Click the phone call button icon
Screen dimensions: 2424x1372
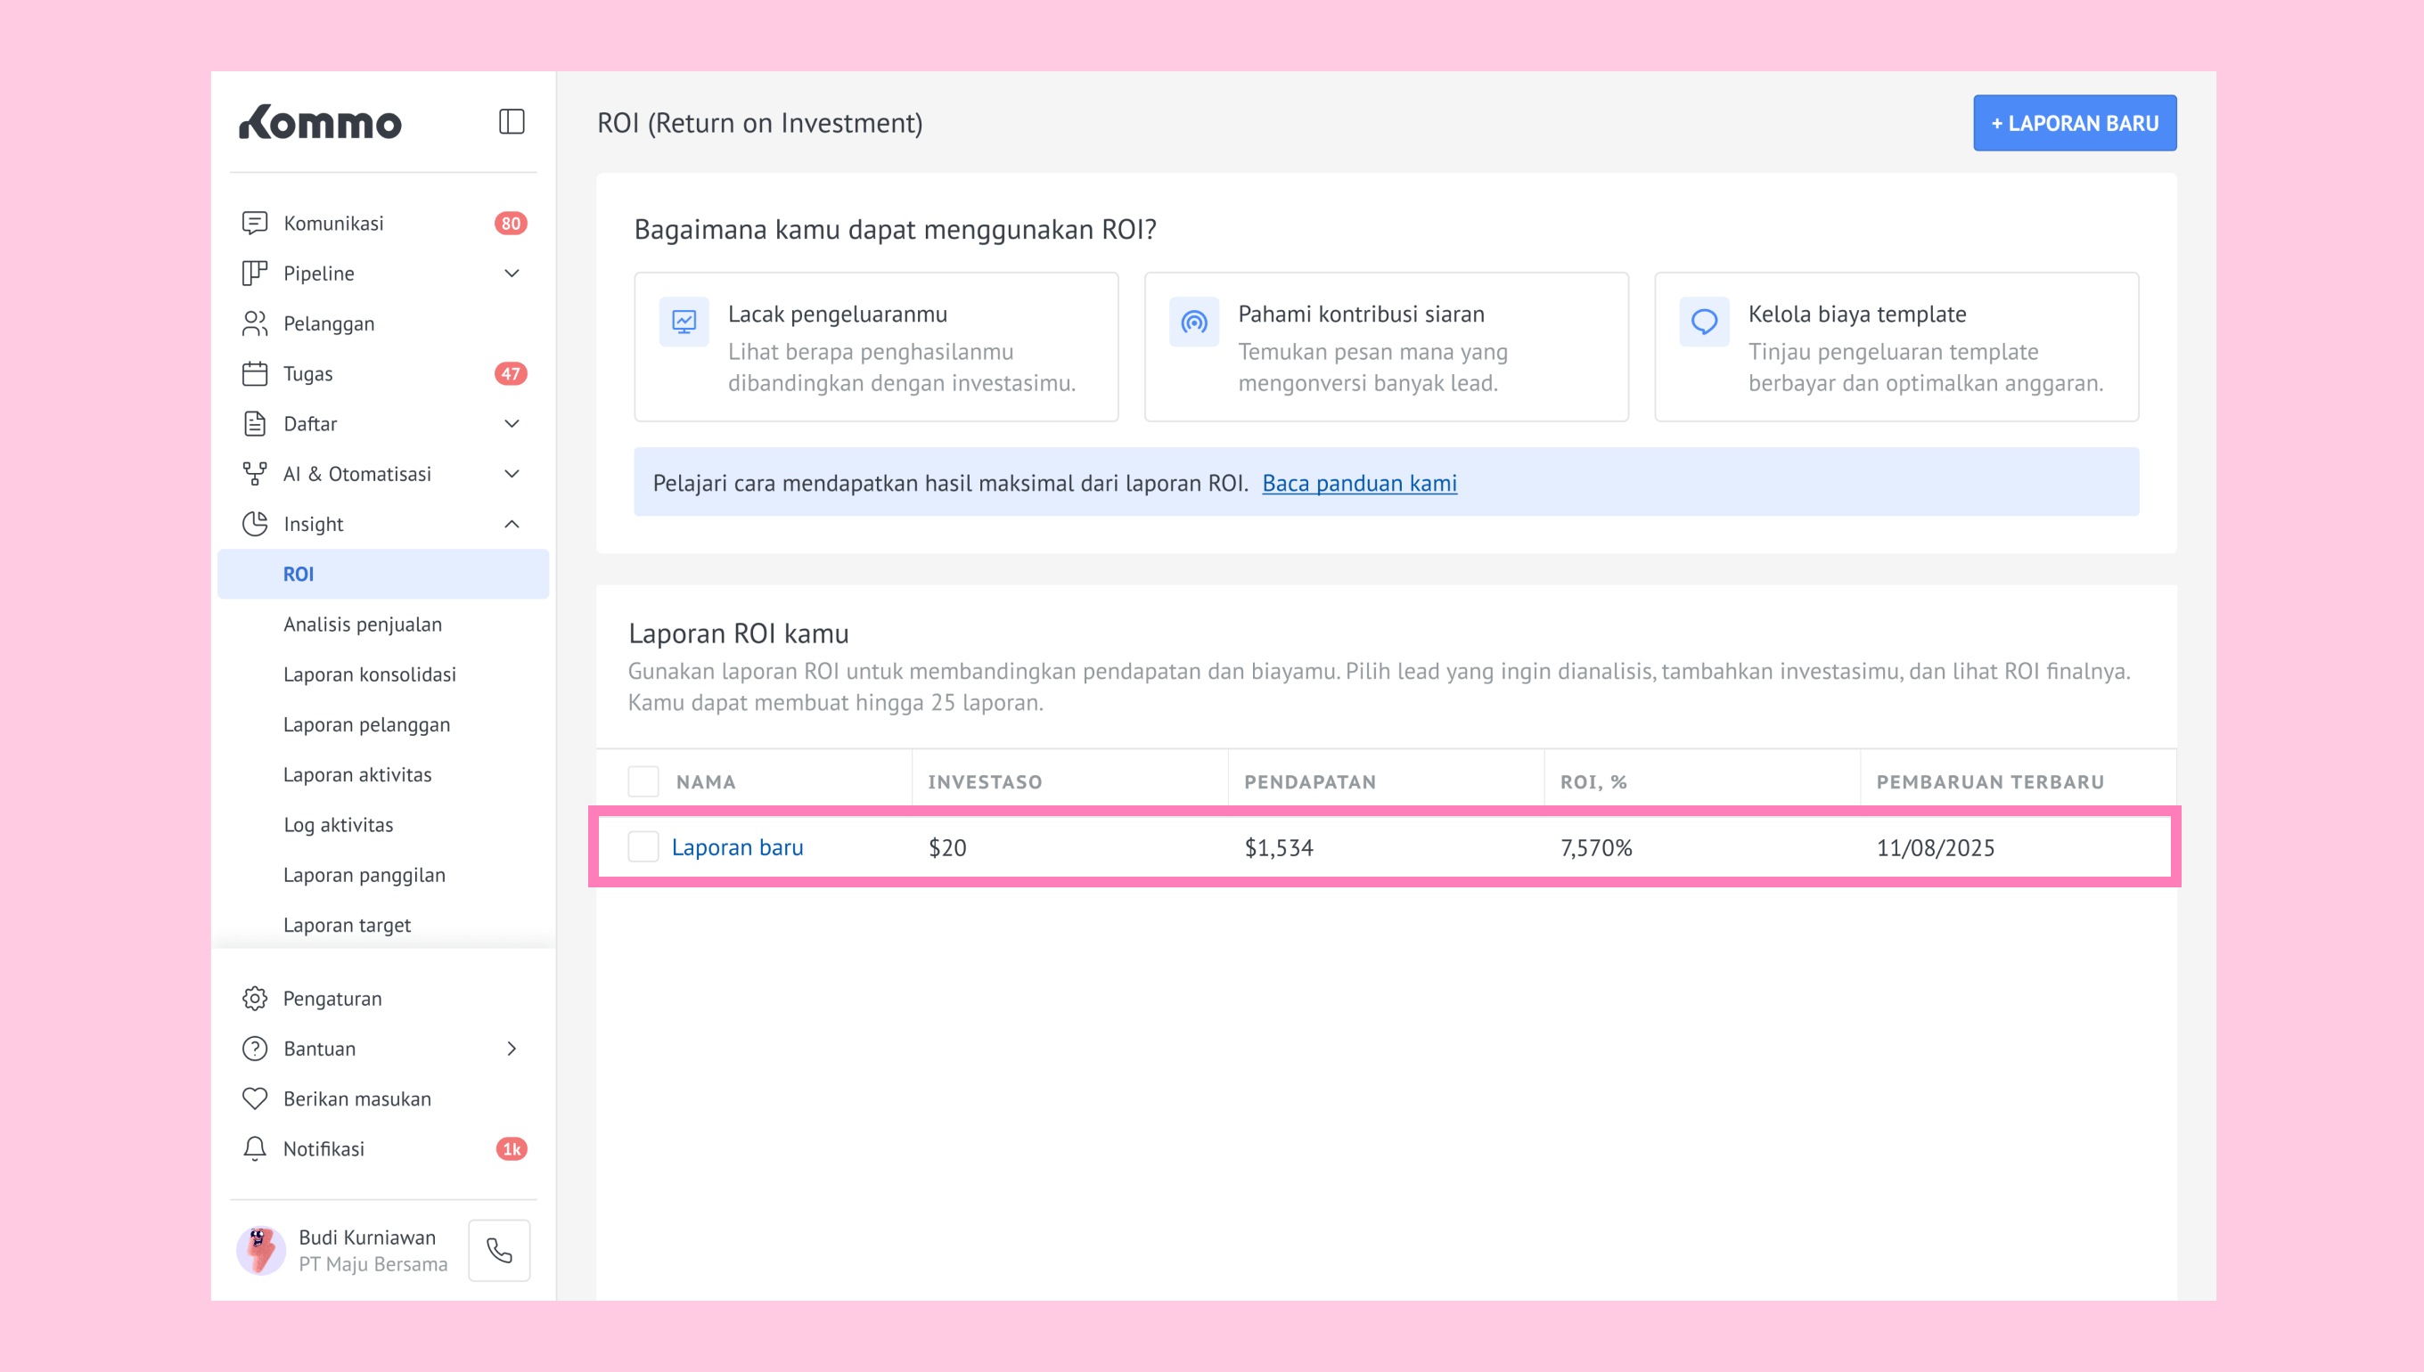pos(499,1251)
